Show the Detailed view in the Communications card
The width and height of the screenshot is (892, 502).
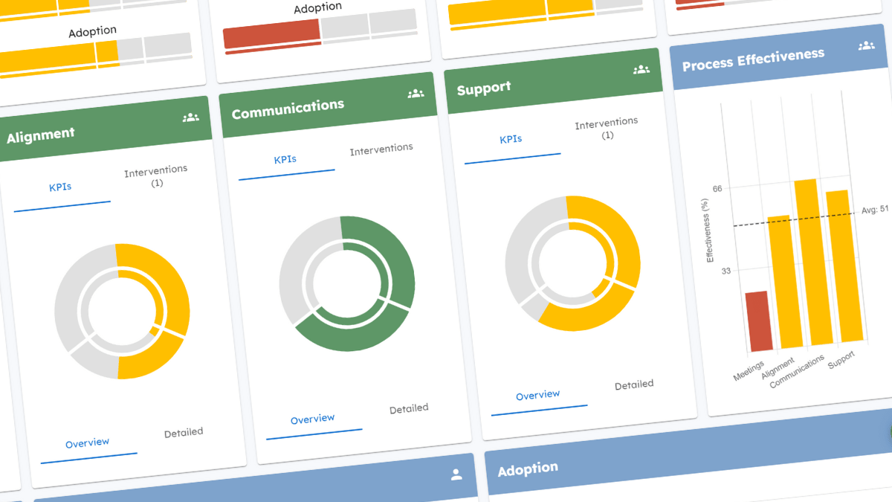coord(409,409)
